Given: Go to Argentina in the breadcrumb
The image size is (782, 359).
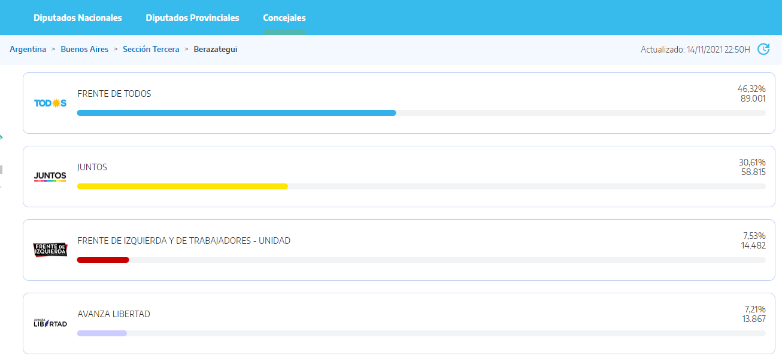Looking at the screenshot, I should (x=28, y=50).
